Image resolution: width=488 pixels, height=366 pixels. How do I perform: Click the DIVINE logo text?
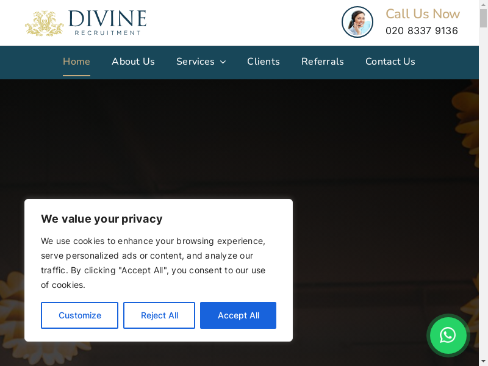tap(107, 19)
